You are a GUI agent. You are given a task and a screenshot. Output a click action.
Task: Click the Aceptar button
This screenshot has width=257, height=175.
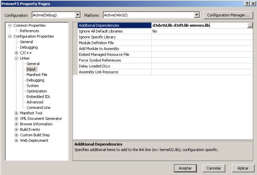coord(185,168)
